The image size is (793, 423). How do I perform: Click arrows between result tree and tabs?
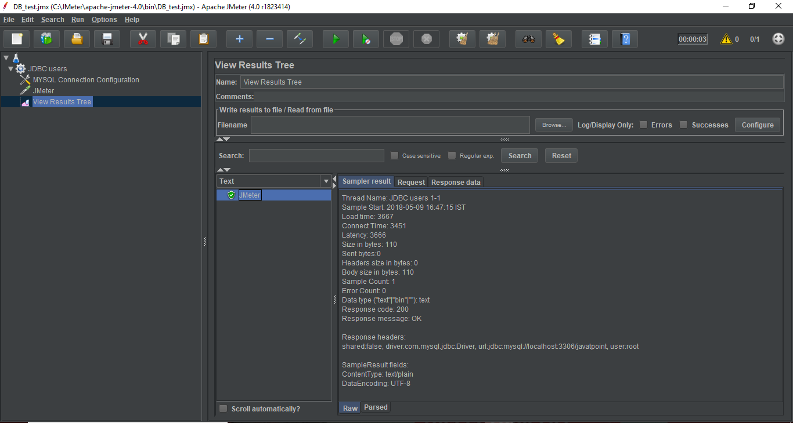point(334,181)
